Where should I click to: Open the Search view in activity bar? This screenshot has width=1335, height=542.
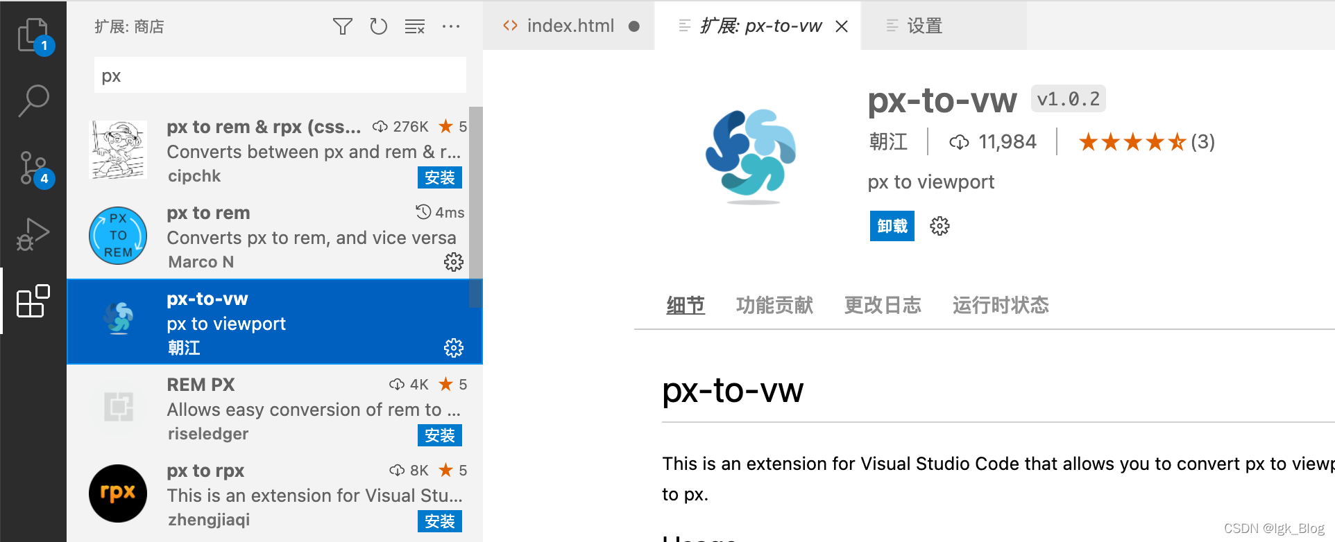point(33,100)
